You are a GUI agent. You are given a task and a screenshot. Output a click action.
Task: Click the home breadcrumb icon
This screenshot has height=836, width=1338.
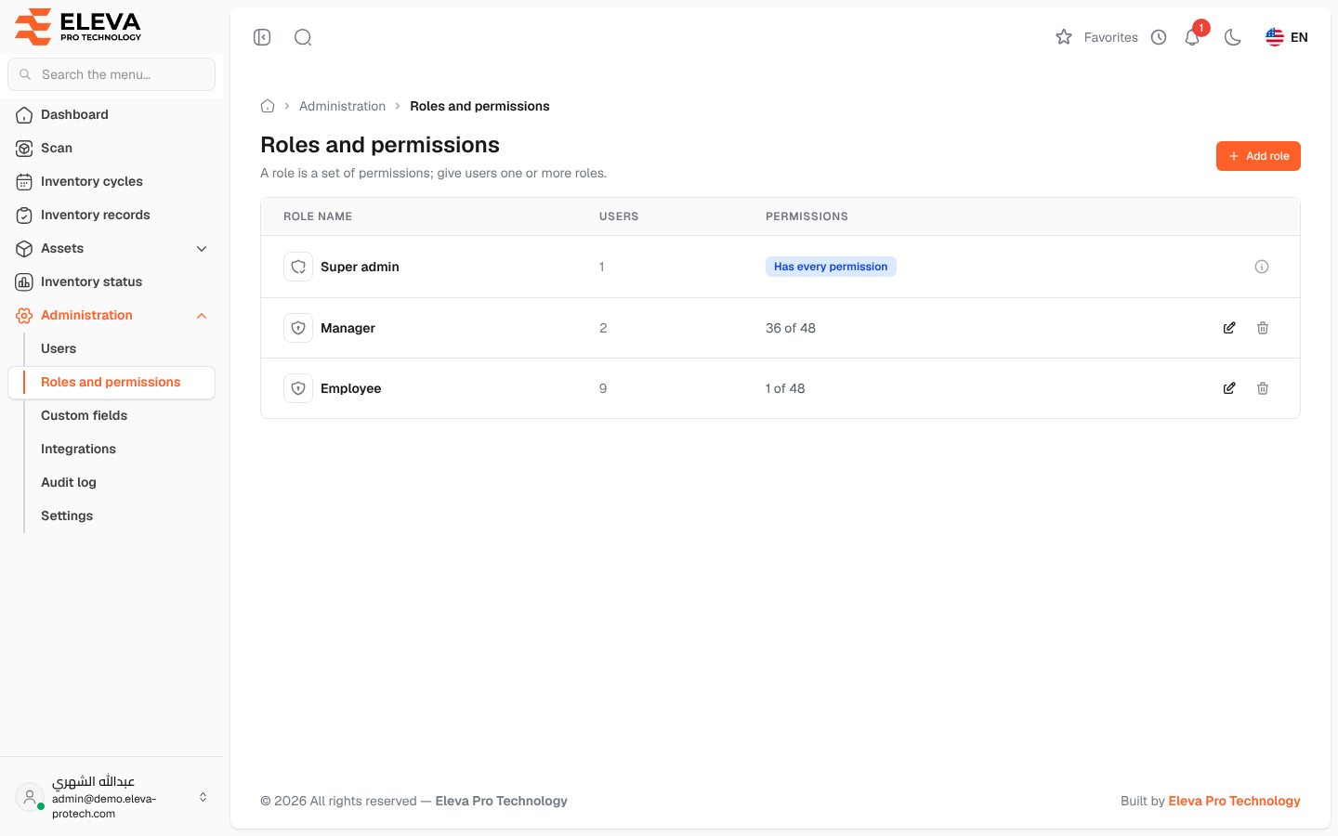tap(268, 106)
